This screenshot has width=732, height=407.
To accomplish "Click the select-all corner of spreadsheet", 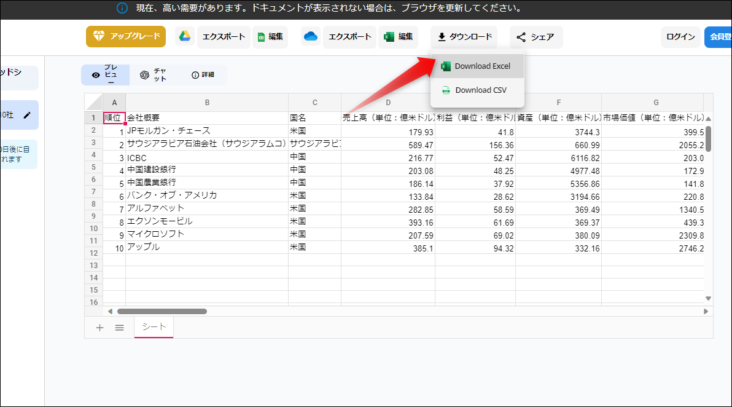I will (x=94, y=102).
